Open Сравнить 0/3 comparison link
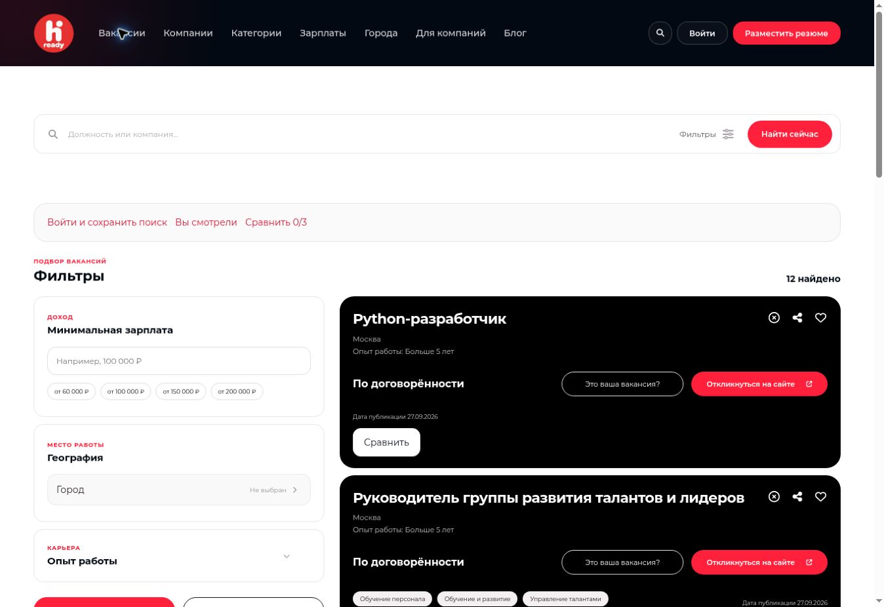This screenshot has height=607, width=884. 276,222
